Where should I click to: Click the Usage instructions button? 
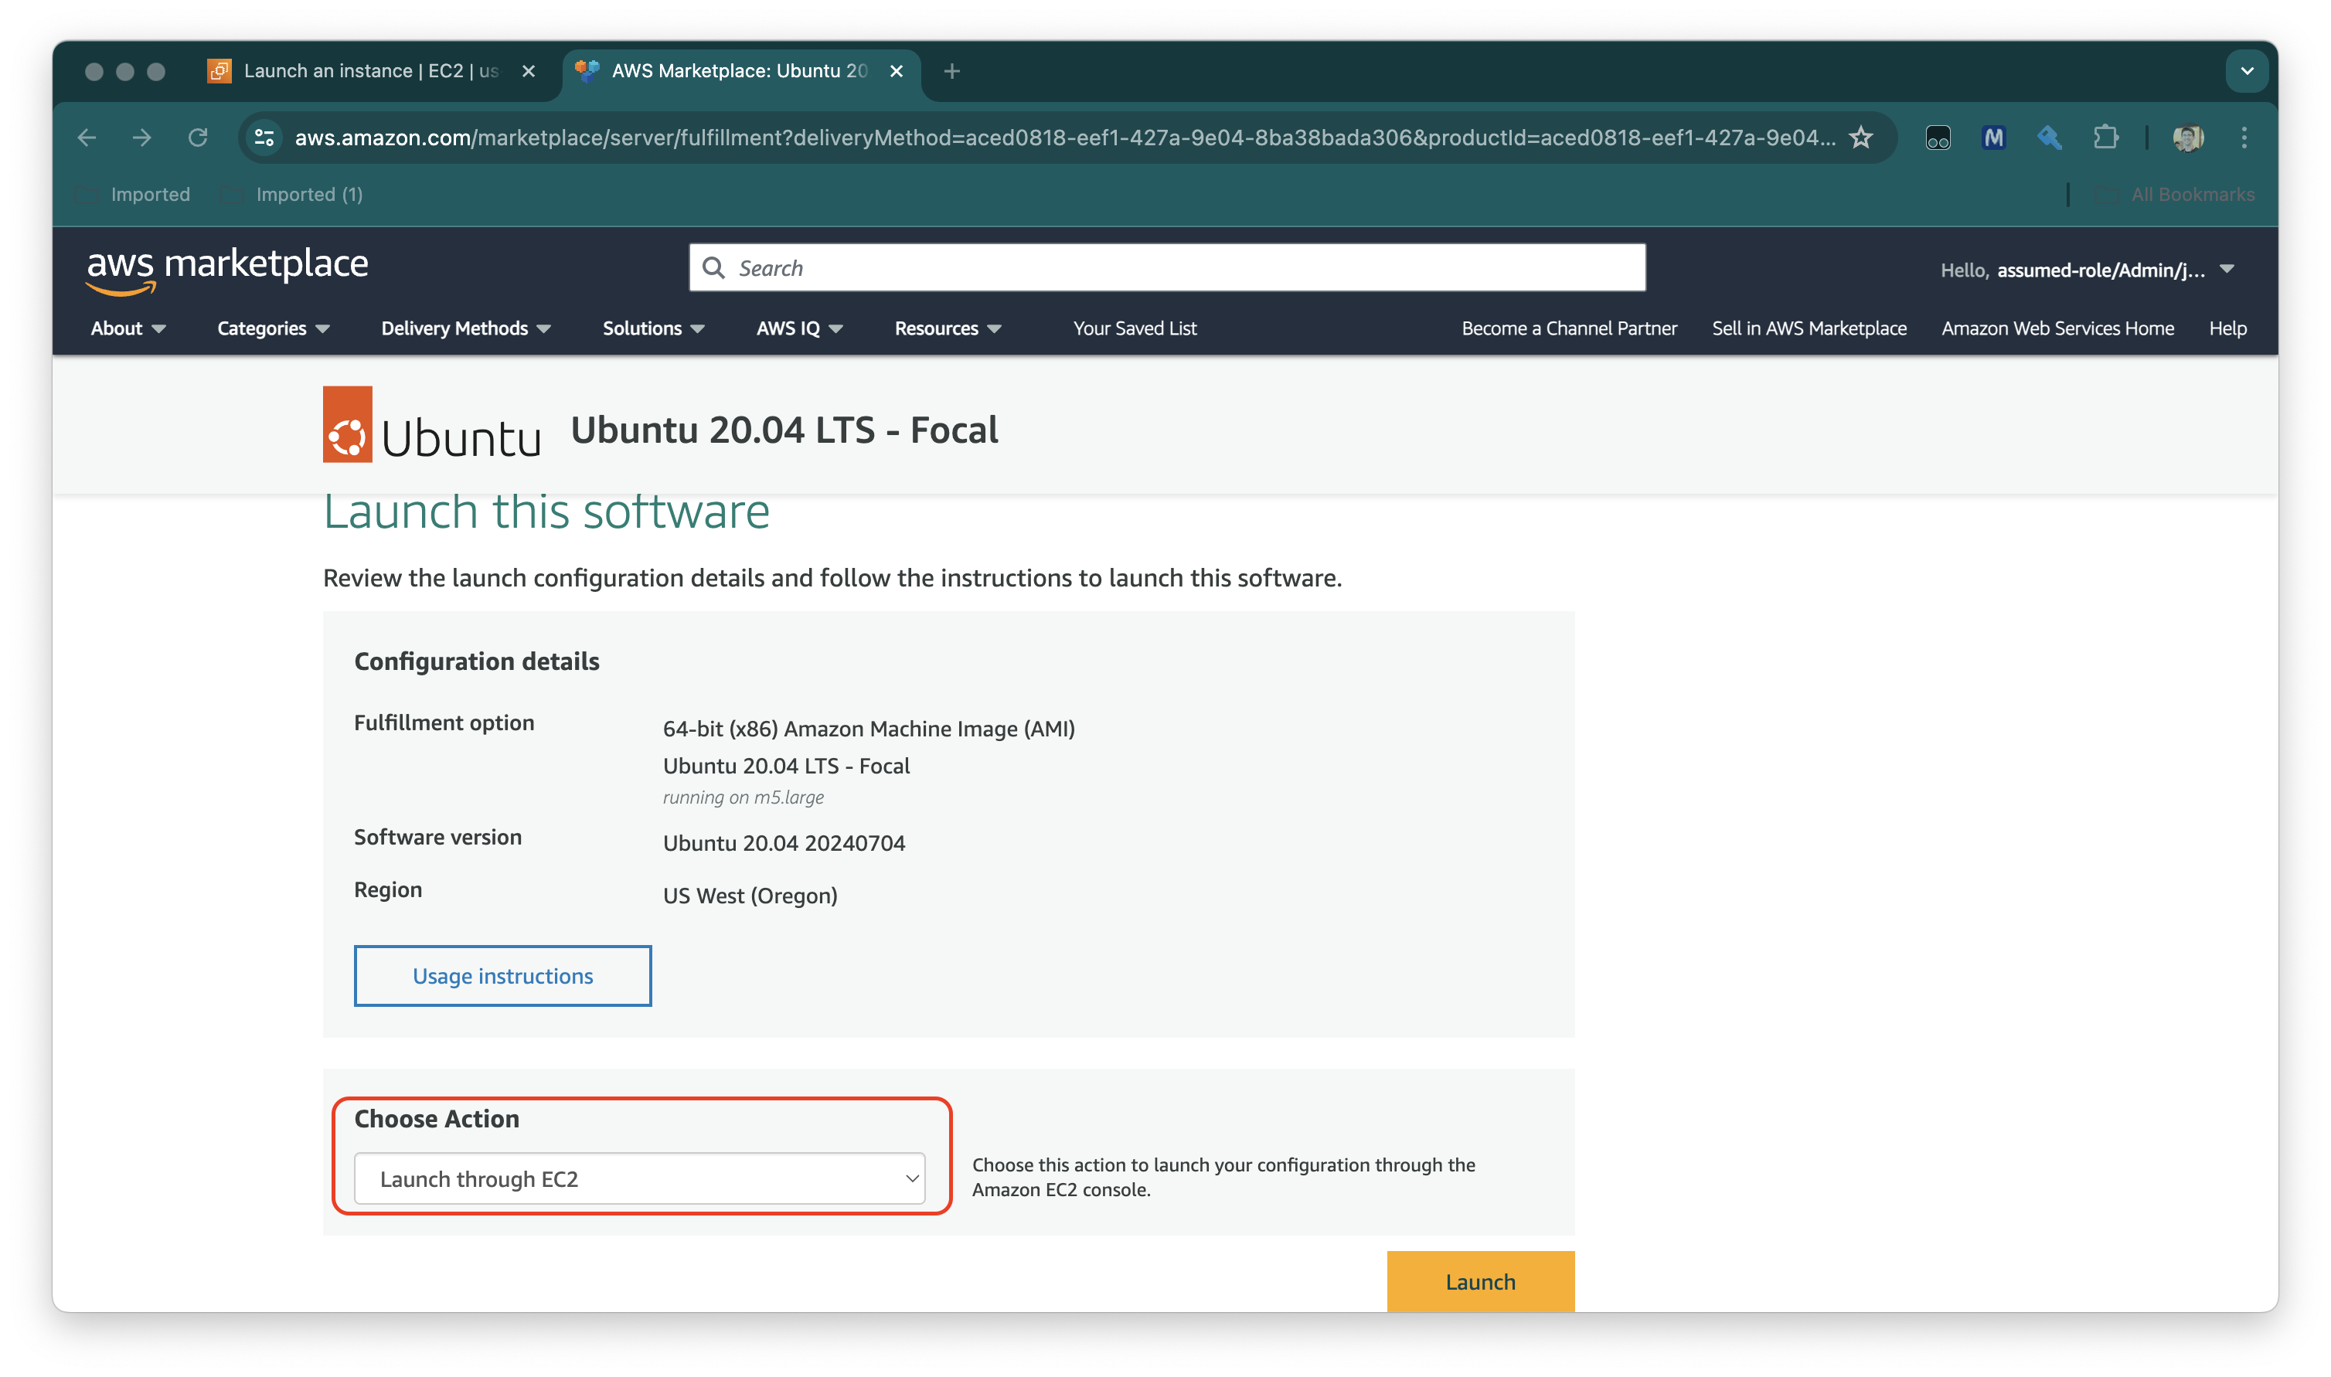click(502, 975)
